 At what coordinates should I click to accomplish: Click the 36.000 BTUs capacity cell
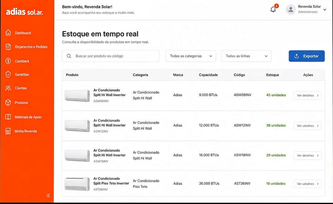point(209,184)
